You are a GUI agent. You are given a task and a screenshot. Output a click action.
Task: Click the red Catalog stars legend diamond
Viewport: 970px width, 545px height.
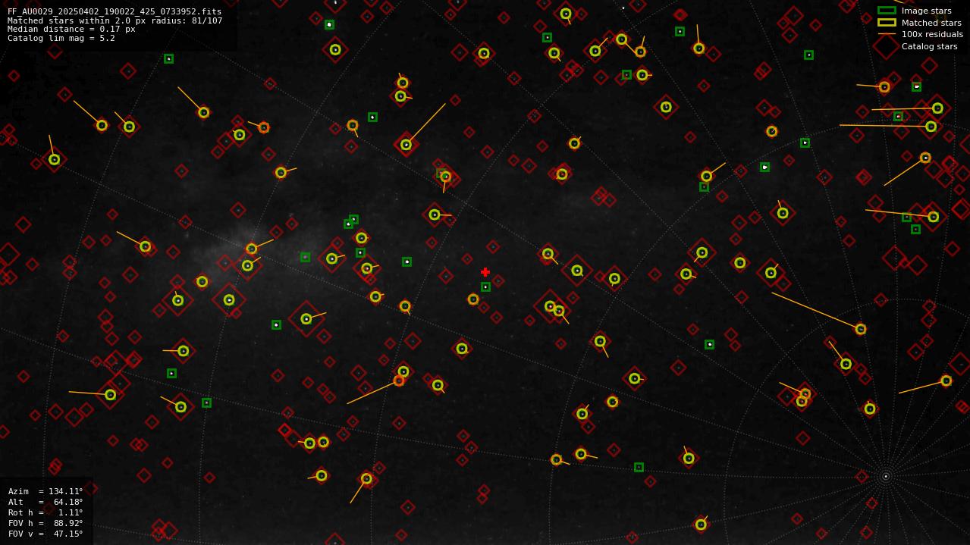click(x=887, y=46)
